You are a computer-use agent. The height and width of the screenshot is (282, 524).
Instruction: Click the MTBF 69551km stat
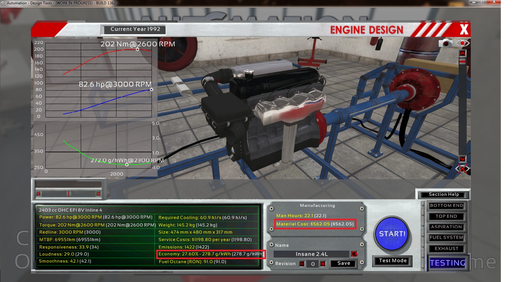click(x=70, y=240)
